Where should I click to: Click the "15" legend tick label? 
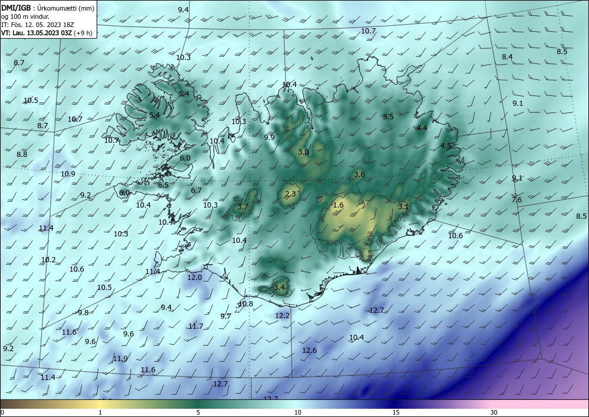pos(396,412)
